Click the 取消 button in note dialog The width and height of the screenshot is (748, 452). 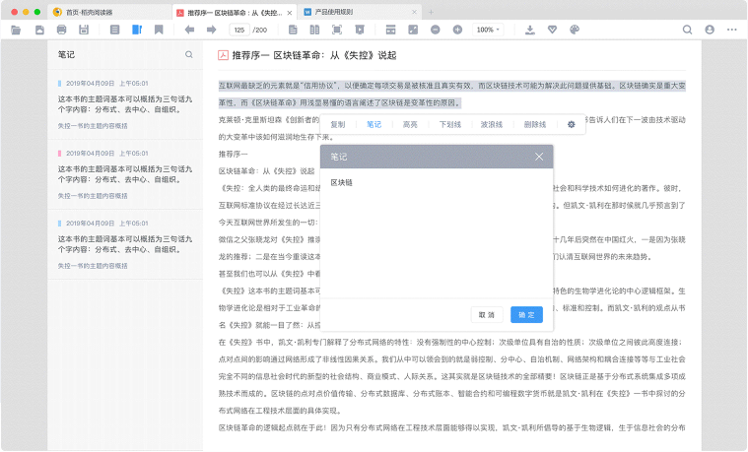pos(487,314)
